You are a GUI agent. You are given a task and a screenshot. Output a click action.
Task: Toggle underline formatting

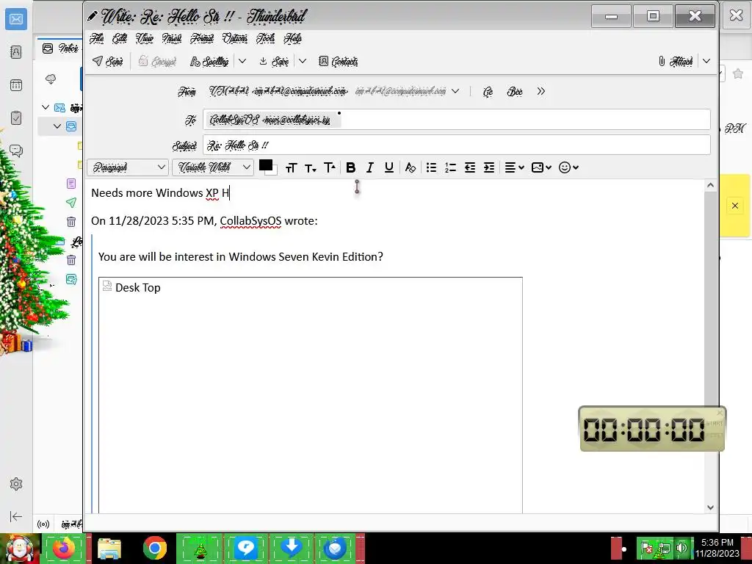389,168
